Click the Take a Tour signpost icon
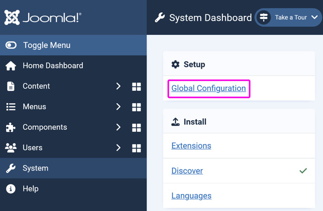Screen dimensions: 323x211 (x=263, y=17)
